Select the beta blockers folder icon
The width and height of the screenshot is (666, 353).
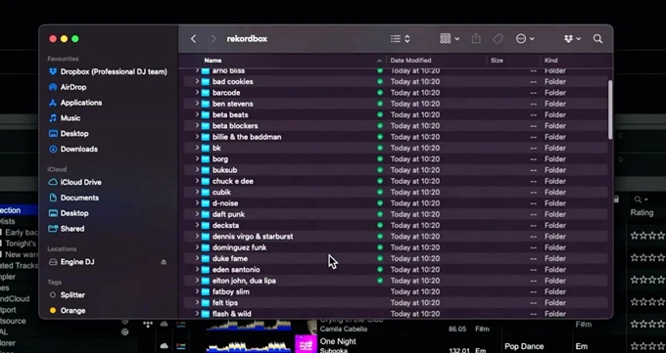[206, 125]
